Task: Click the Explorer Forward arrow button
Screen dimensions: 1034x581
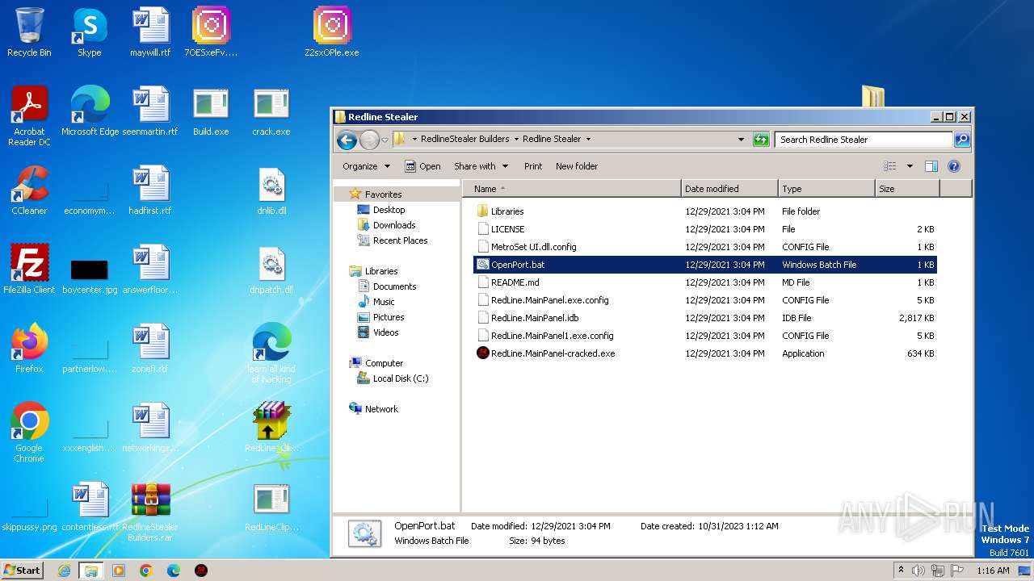Action: [369, 140]
